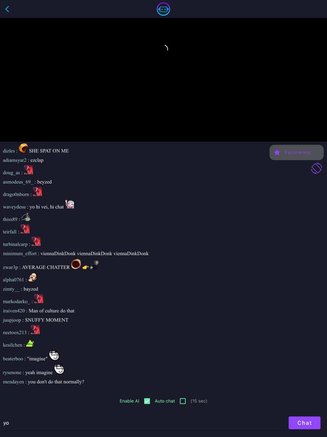The width and height of the screenshot is (327, 437).
Task: Tap the Auto chat label text
Action: click(x=165, y=401)
